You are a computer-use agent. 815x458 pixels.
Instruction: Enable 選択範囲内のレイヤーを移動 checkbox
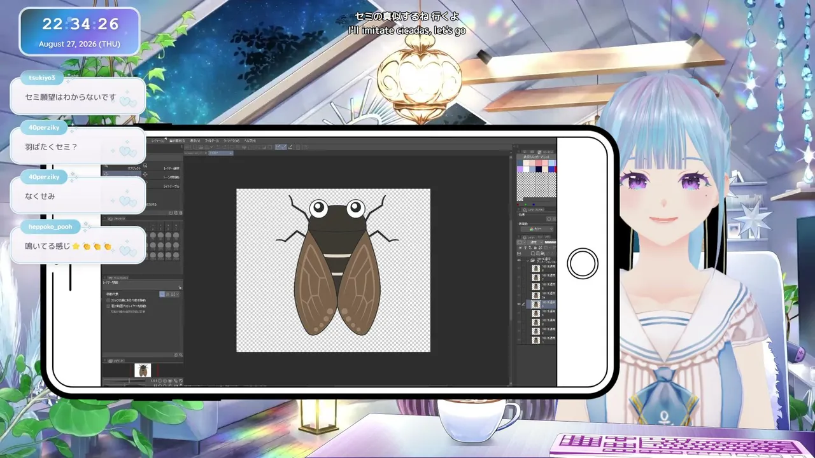coord(108,306)
